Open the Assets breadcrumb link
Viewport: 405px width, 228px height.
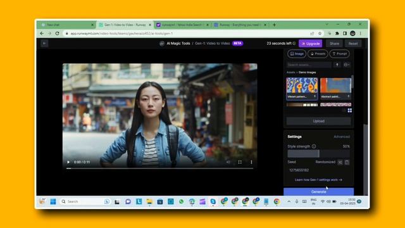pyautogui.click(x=291, y=72)
